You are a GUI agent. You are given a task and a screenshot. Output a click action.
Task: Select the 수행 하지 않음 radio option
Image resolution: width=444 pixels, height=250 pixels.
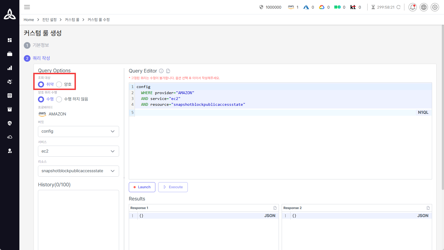click(59, 99)
